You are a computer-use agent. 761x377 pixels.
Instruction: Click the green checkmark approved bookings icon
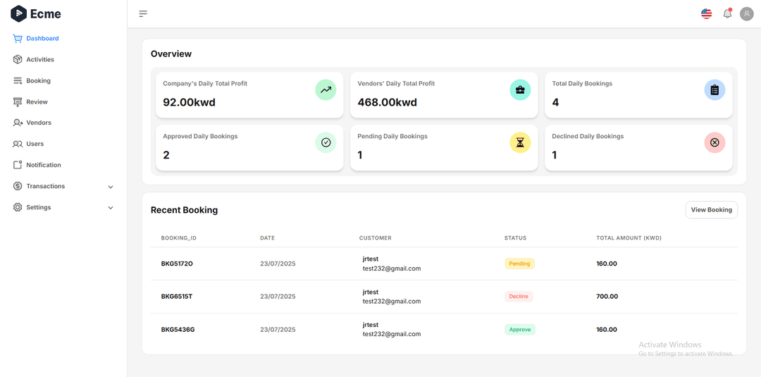(326, 142)
